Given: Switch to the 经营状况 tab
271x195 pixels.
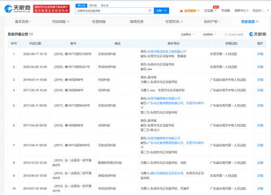Looking at the screenshot, I should (x=174, y=22).
